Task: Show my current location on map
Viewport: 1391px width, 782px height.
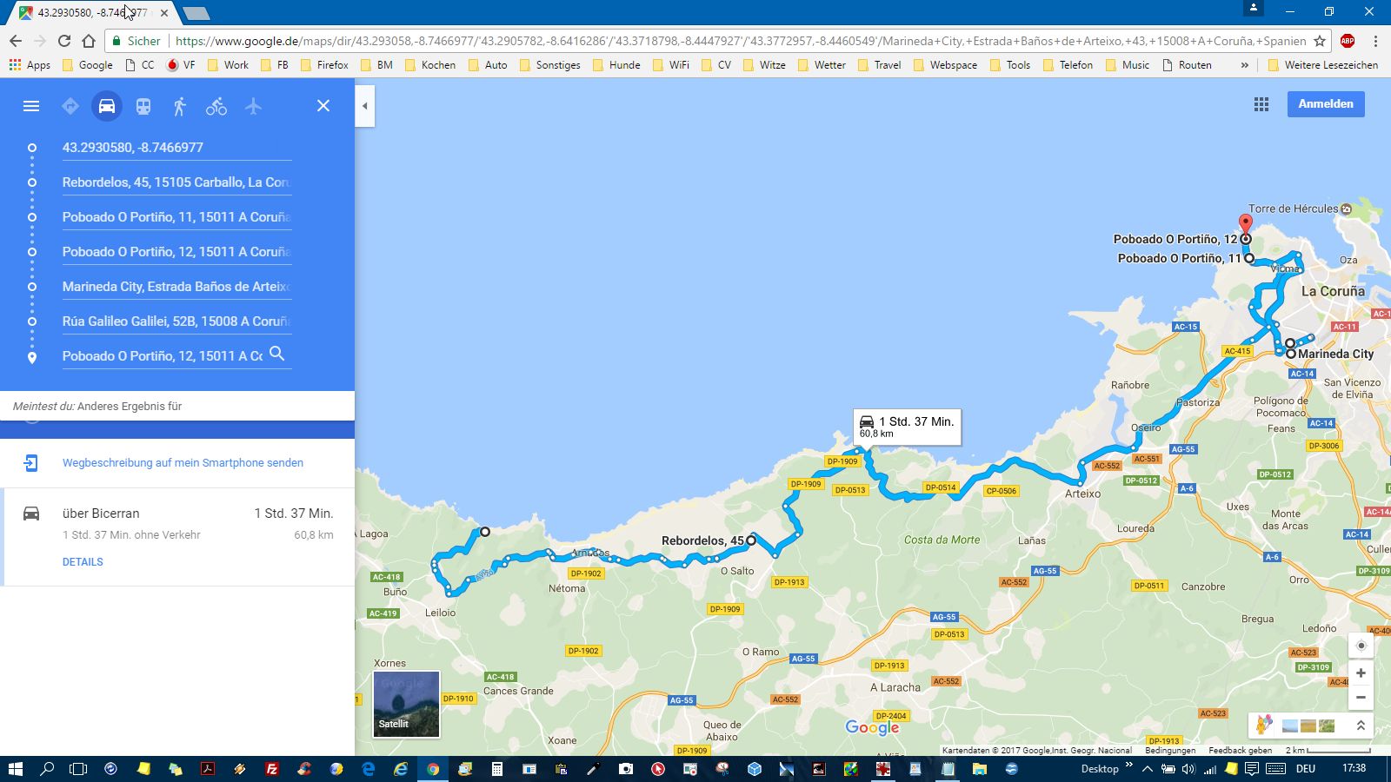Action: click(1361, 646)
